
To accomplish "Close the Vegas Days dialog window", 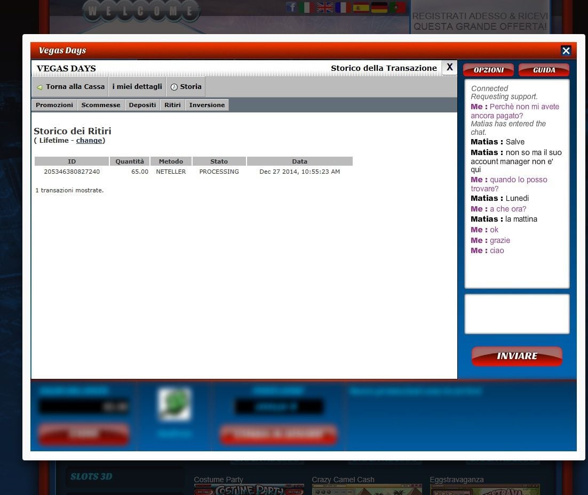I will coord(566,51).
